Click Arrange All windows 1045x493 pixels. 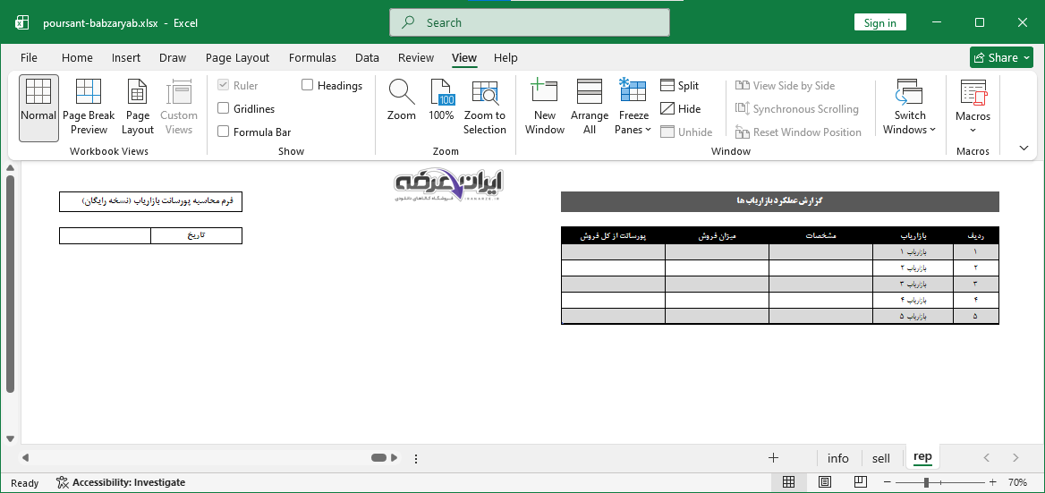pyautogui.click(x=589, y=108)
